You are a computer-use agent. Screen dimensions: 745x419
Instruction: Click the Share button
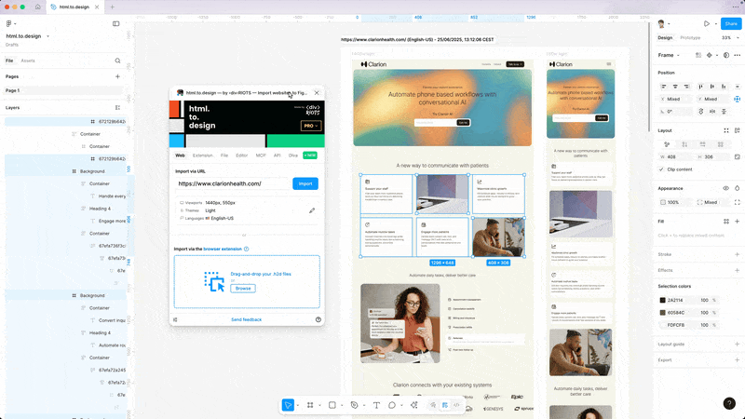click(x=731, y=24)
